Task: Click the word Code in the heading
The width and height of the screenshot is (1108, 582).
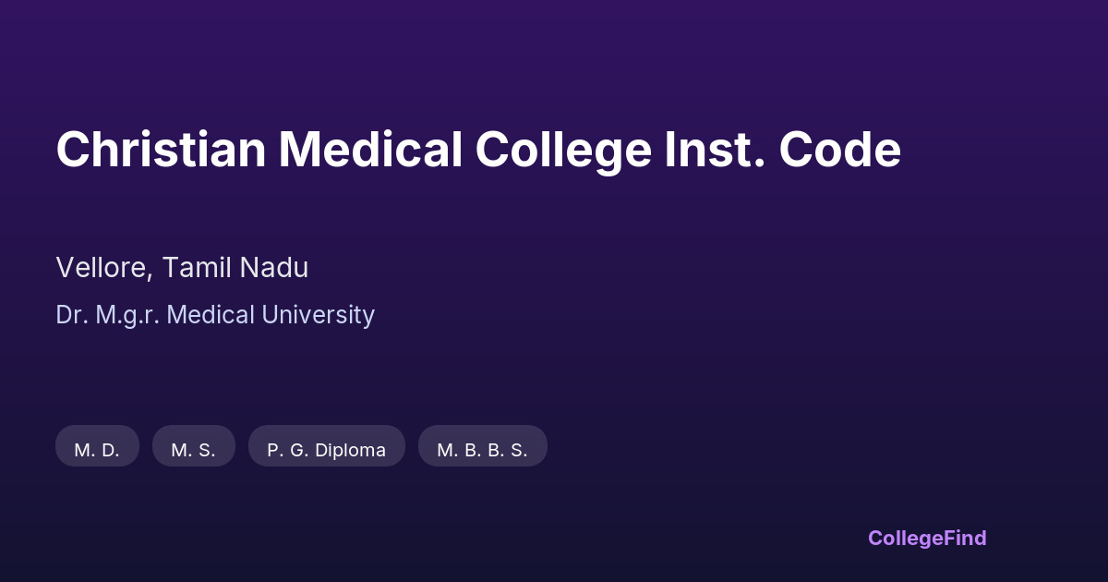Action: 839,150
